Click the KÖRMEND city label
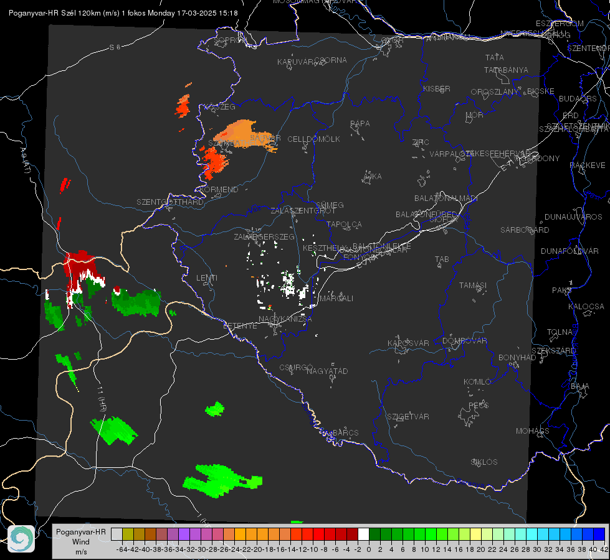The width and height of the screenshot is (610, 560). point(219,189)
